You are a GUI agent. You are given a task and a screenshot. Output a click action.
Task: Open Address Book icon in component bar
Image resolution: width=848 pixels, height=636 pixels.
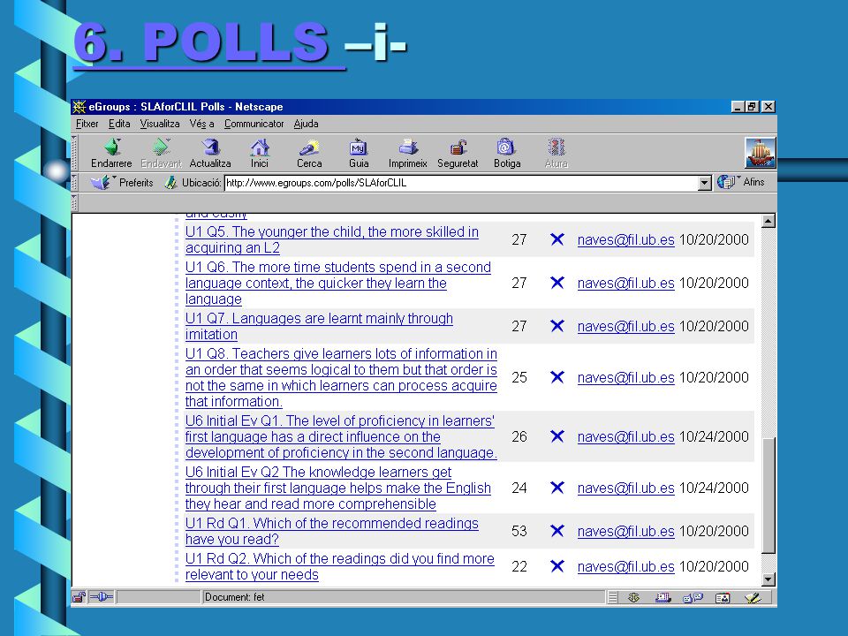pyautogui.click(x=723, y=598)
